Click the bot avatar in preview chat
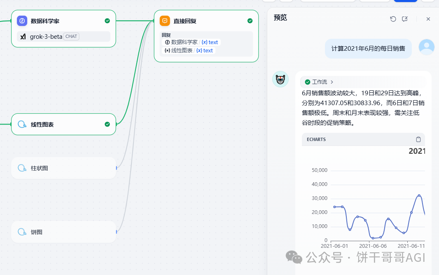Viewport: 439px width, 275px height. click(x=280, y=79)
